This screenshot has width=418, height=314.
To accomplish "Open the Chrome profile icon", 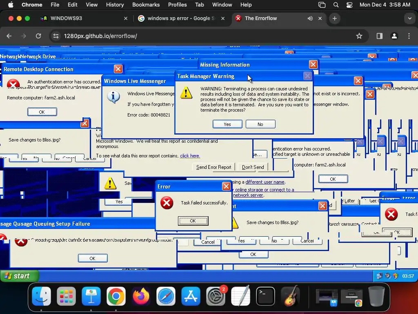I will click(x=394, y=36).
